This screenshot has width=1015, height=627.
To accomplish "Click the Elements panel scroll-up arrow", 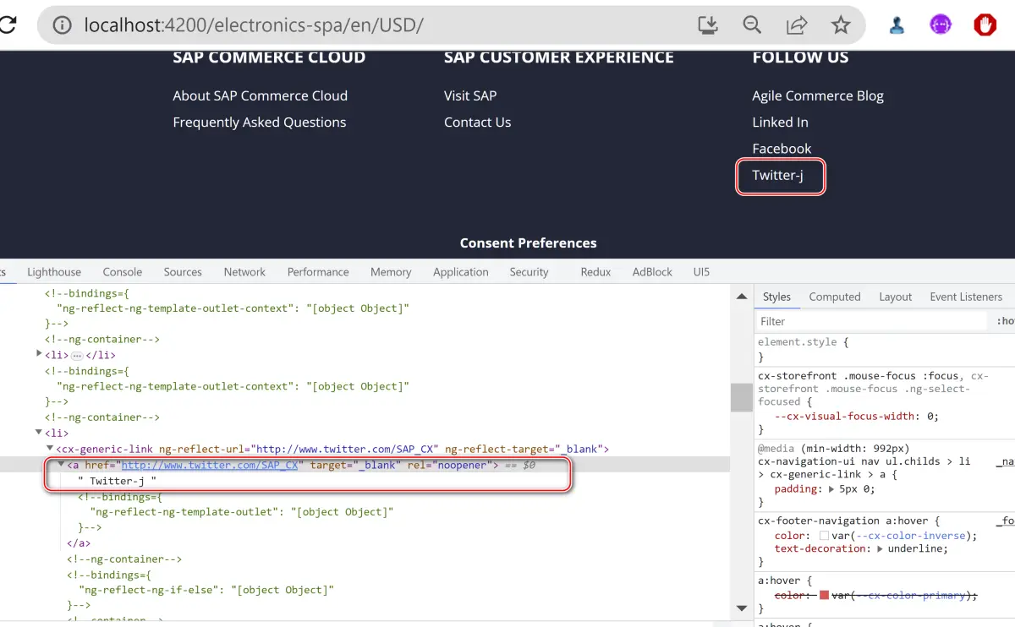I will [742, 297].
